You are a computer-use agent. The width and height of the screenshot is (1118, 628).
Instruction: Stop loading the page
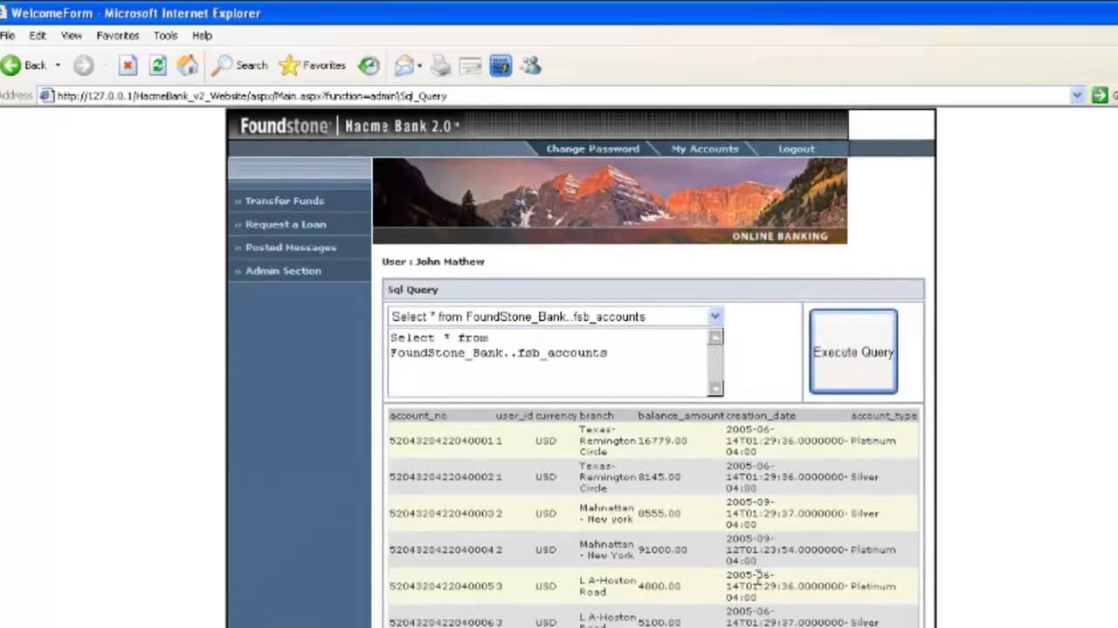pos(128,65)
